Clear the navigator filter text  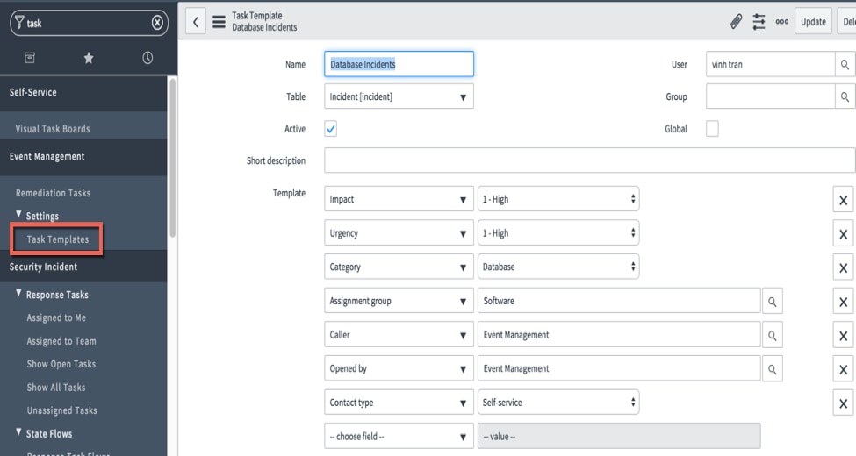[157, 23]
